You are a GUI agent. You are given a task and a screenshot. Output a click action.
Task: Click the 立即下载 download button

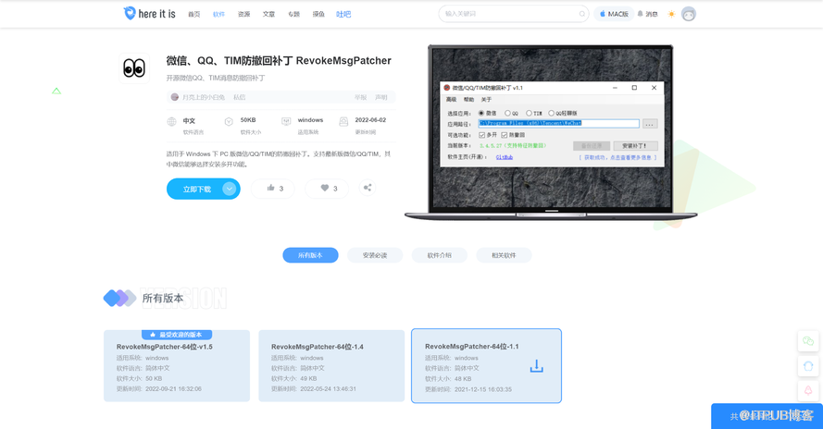204,189
